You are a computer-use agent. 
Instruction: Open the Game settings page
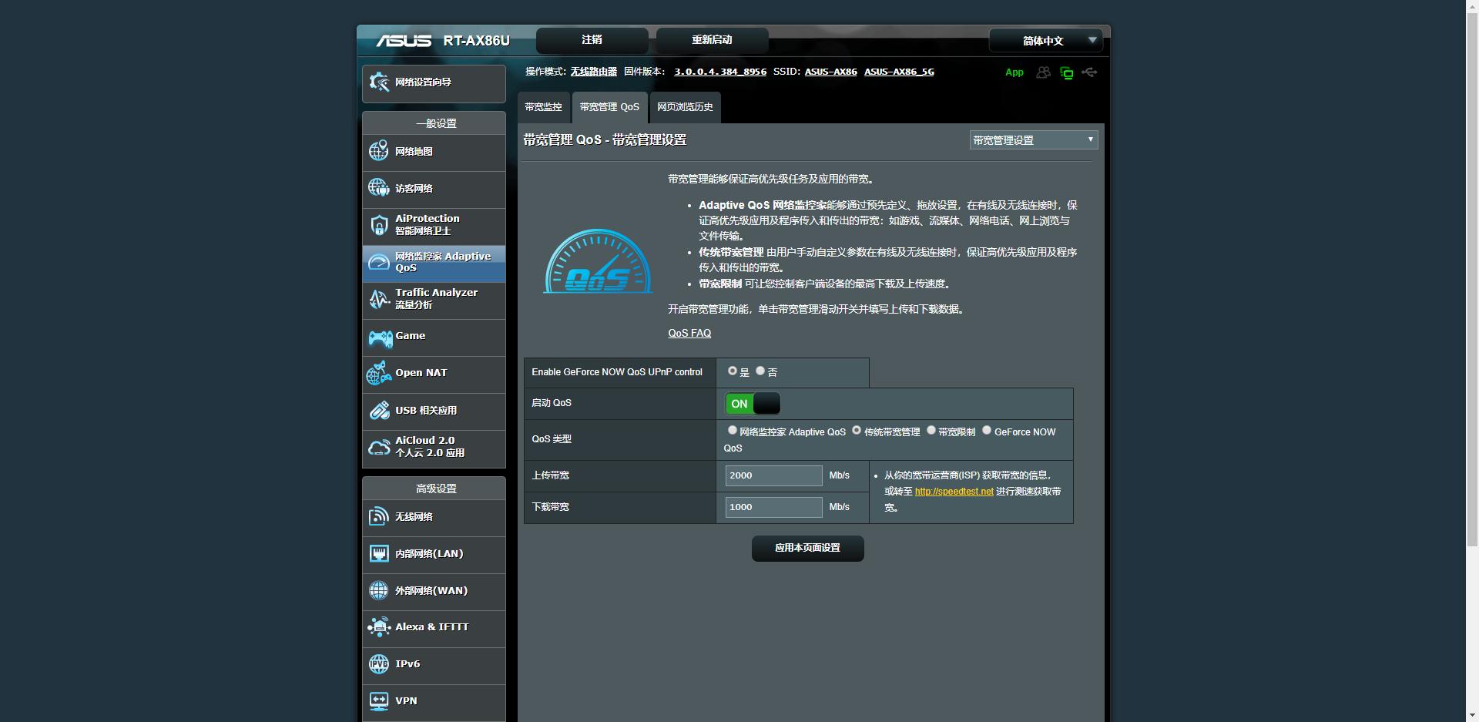(x=410, y=337)
